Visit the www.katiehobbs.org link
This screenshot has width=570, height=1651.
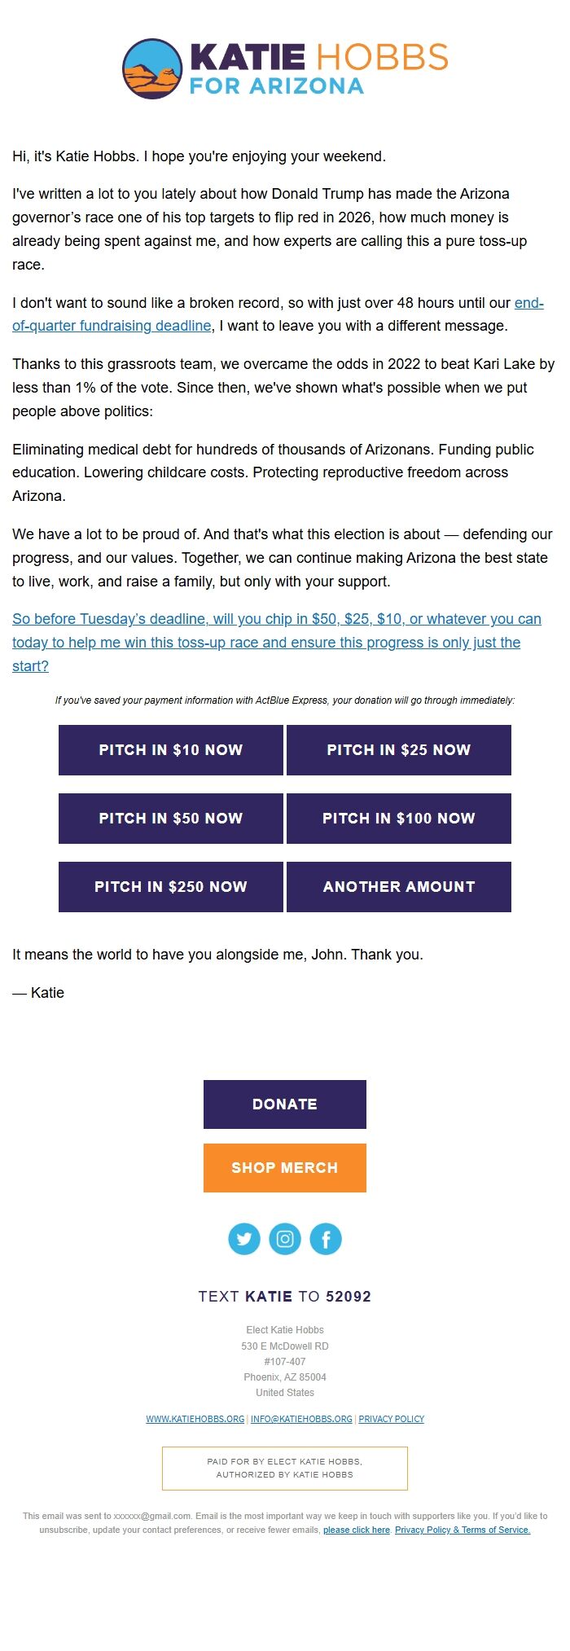click(195, 1419)
